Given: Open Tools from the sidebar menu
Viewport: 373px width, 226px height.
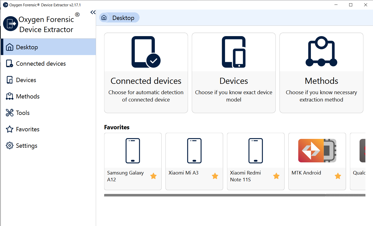Looking at the screenshot, I should pyautogui.click(x=48, y=113).
